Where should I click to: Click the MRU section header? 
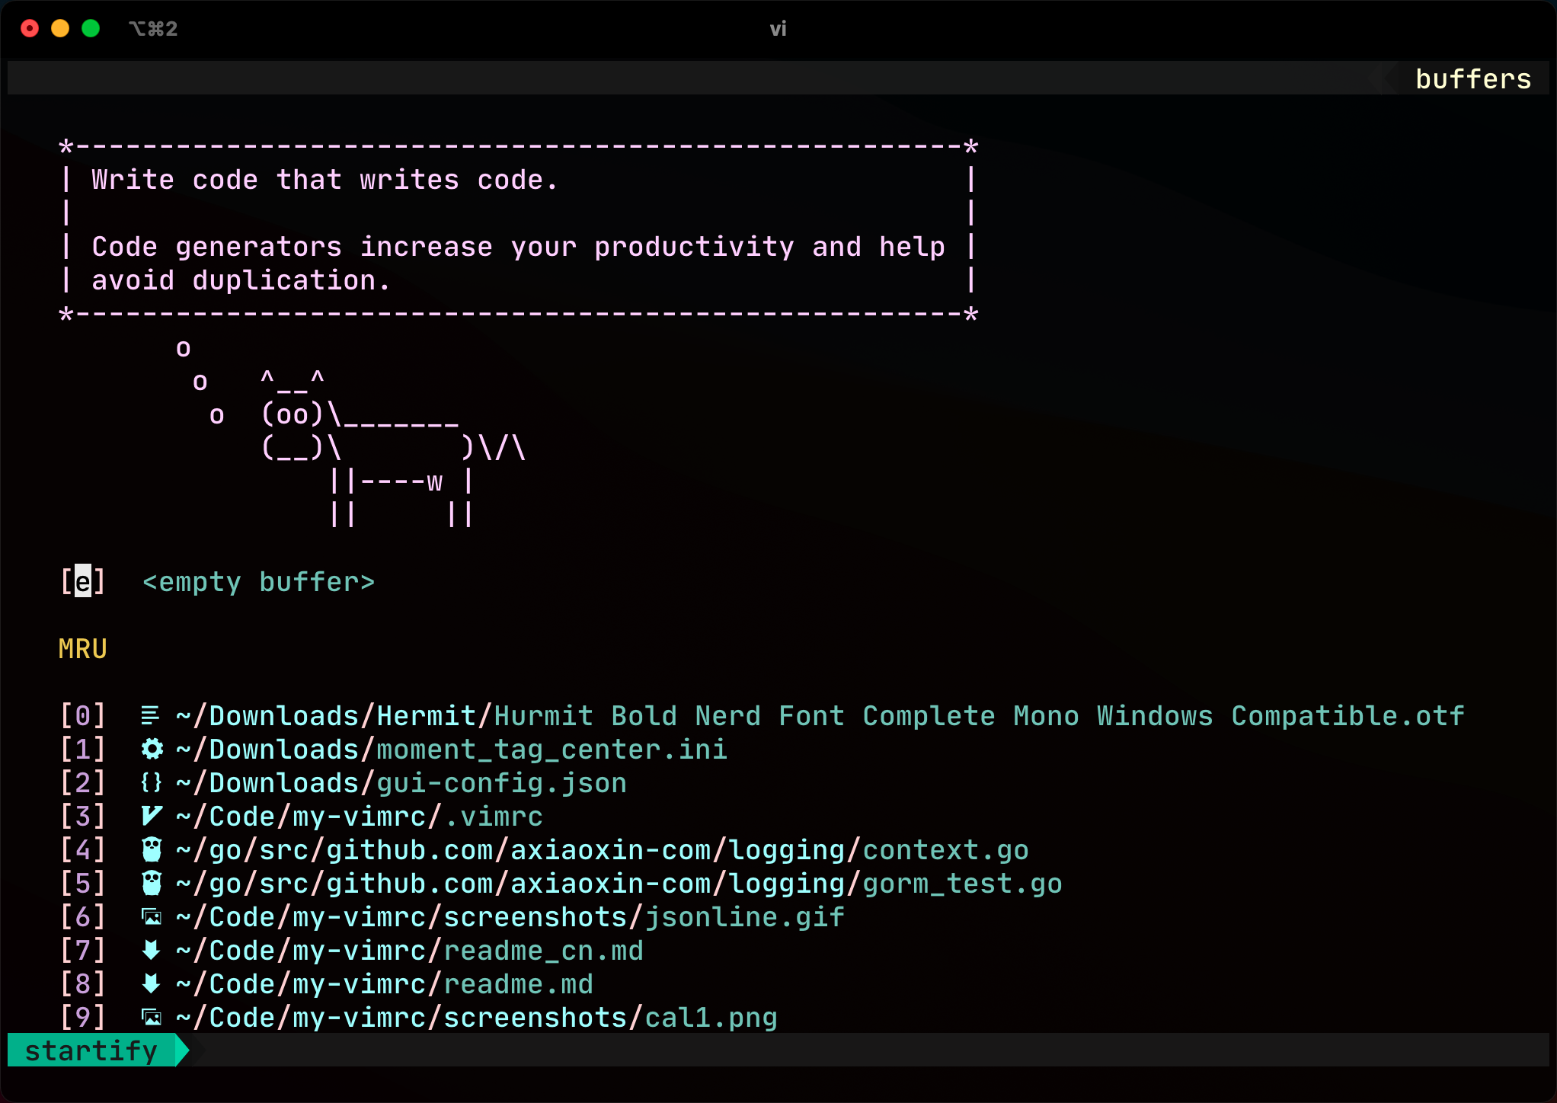pyautogui.click(x=82, y=649)
